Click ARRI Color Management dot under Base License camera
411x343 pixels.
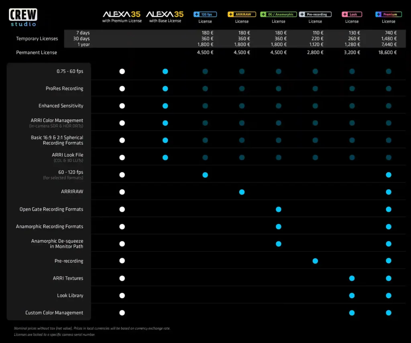(x=165, y=123)
